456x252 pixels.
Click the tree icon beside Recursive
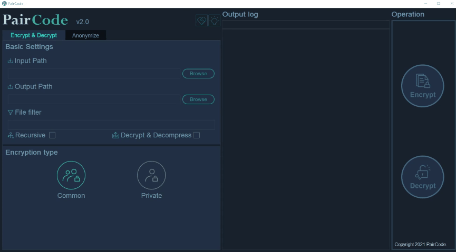pos(11,135)
